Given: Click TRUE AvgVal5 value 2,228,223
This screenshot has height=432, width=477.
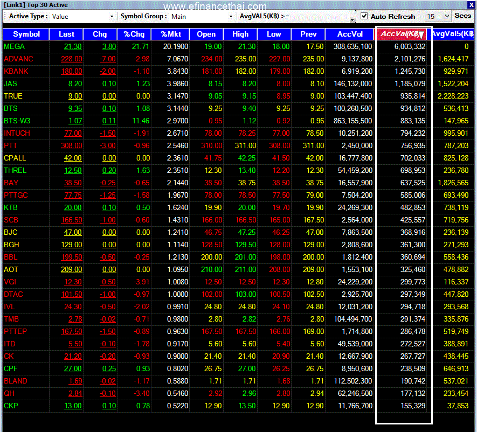Looking at the screenshot, I should [x=453, y=96].
